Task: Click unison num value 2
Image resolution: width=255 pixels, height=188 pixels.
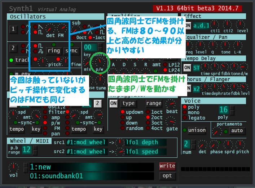Action: click(x=186, y=144)
